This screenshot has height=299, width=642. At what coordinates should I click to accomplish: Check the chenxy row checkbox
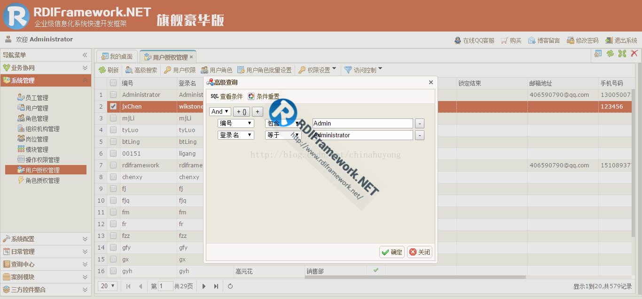point(113,177)
